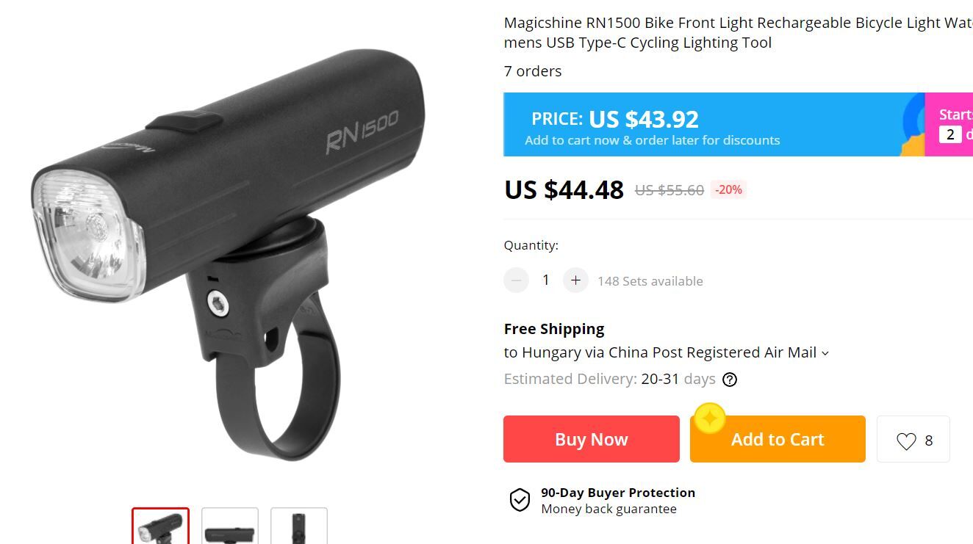Click the Buy Now button
The height and width of the screenshot is (544, 973).
pyautogui.click(x=592, y=439)
